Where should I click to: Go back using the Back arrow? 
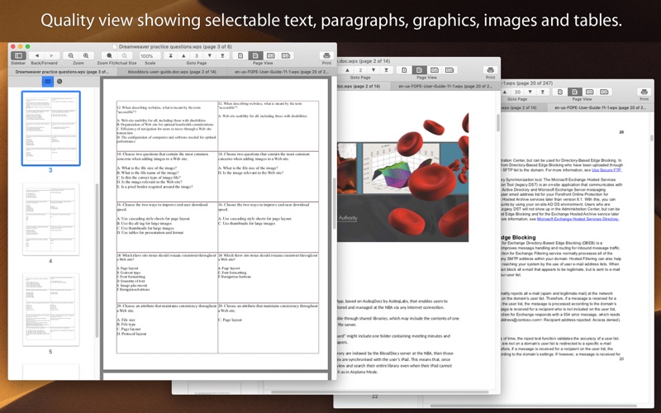(37, 55)
